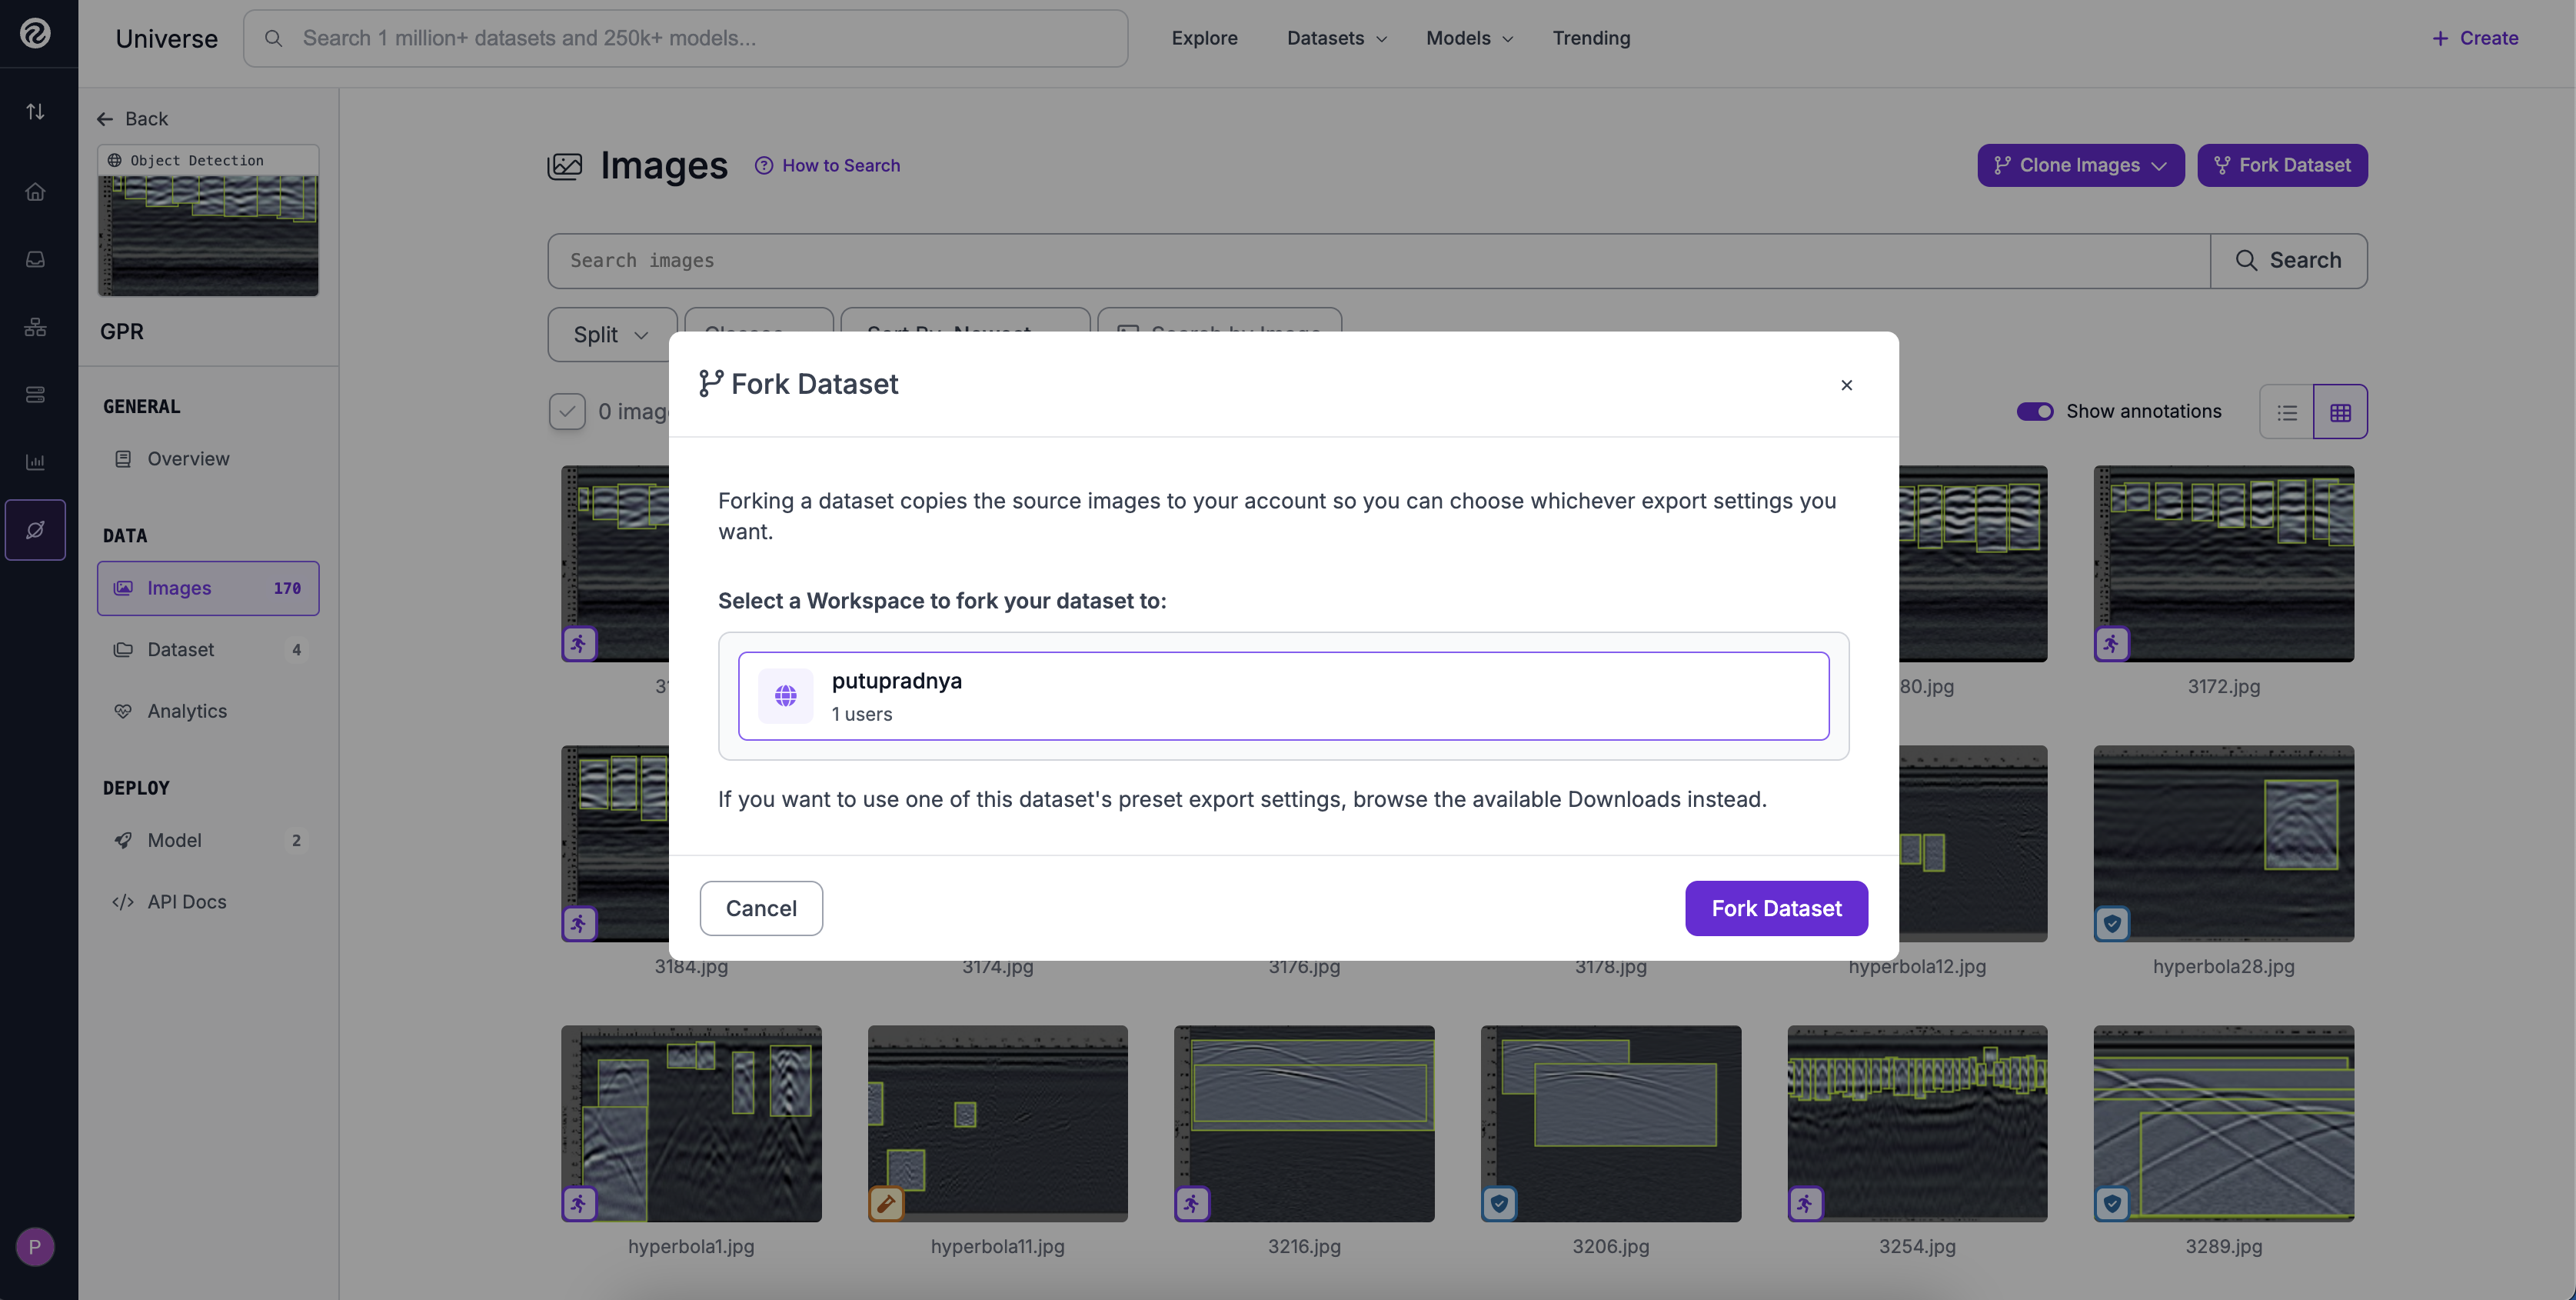
Task: Go to the home sidebar icon
Action: coord(35,191)
